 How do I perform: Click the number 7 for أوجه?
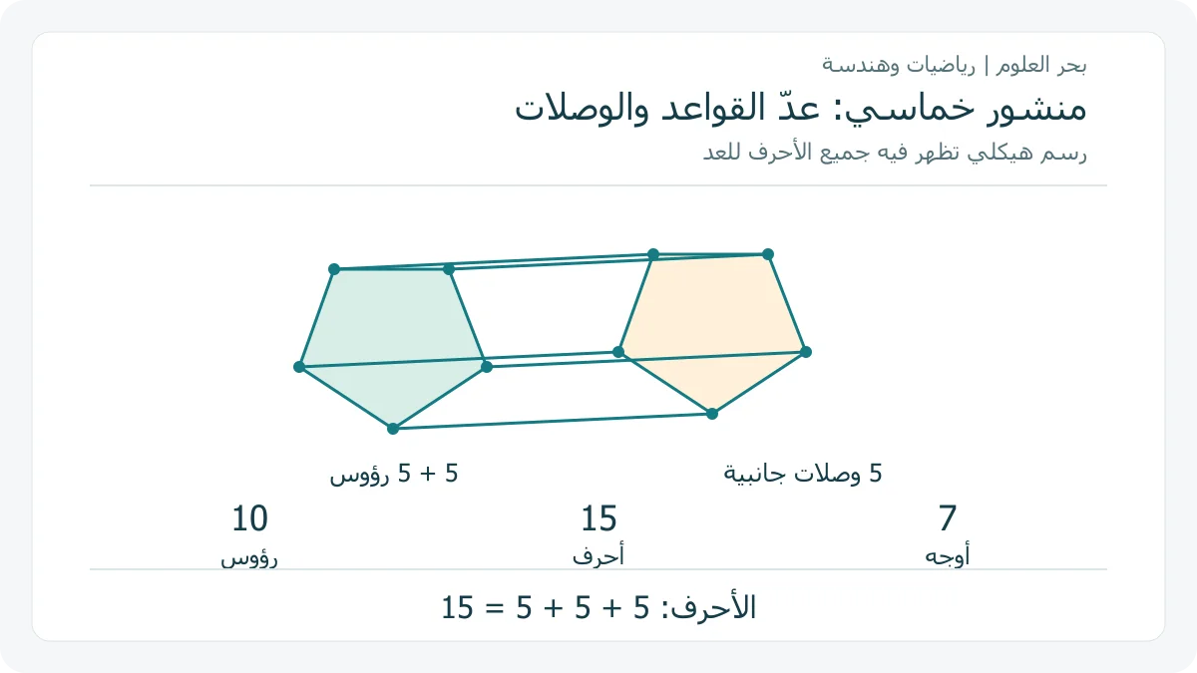948,518
